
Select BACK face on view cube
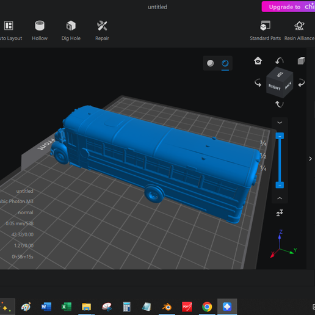coord(288,85)
